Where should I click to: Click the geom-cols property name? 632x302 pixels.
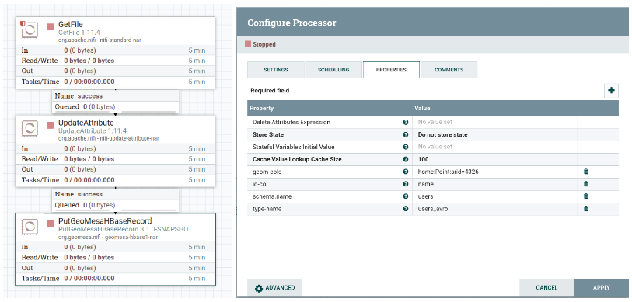pos(267,172)
